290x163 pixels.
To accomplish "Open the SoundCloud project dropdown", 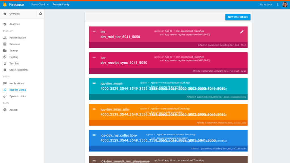I will coord(40,5).
